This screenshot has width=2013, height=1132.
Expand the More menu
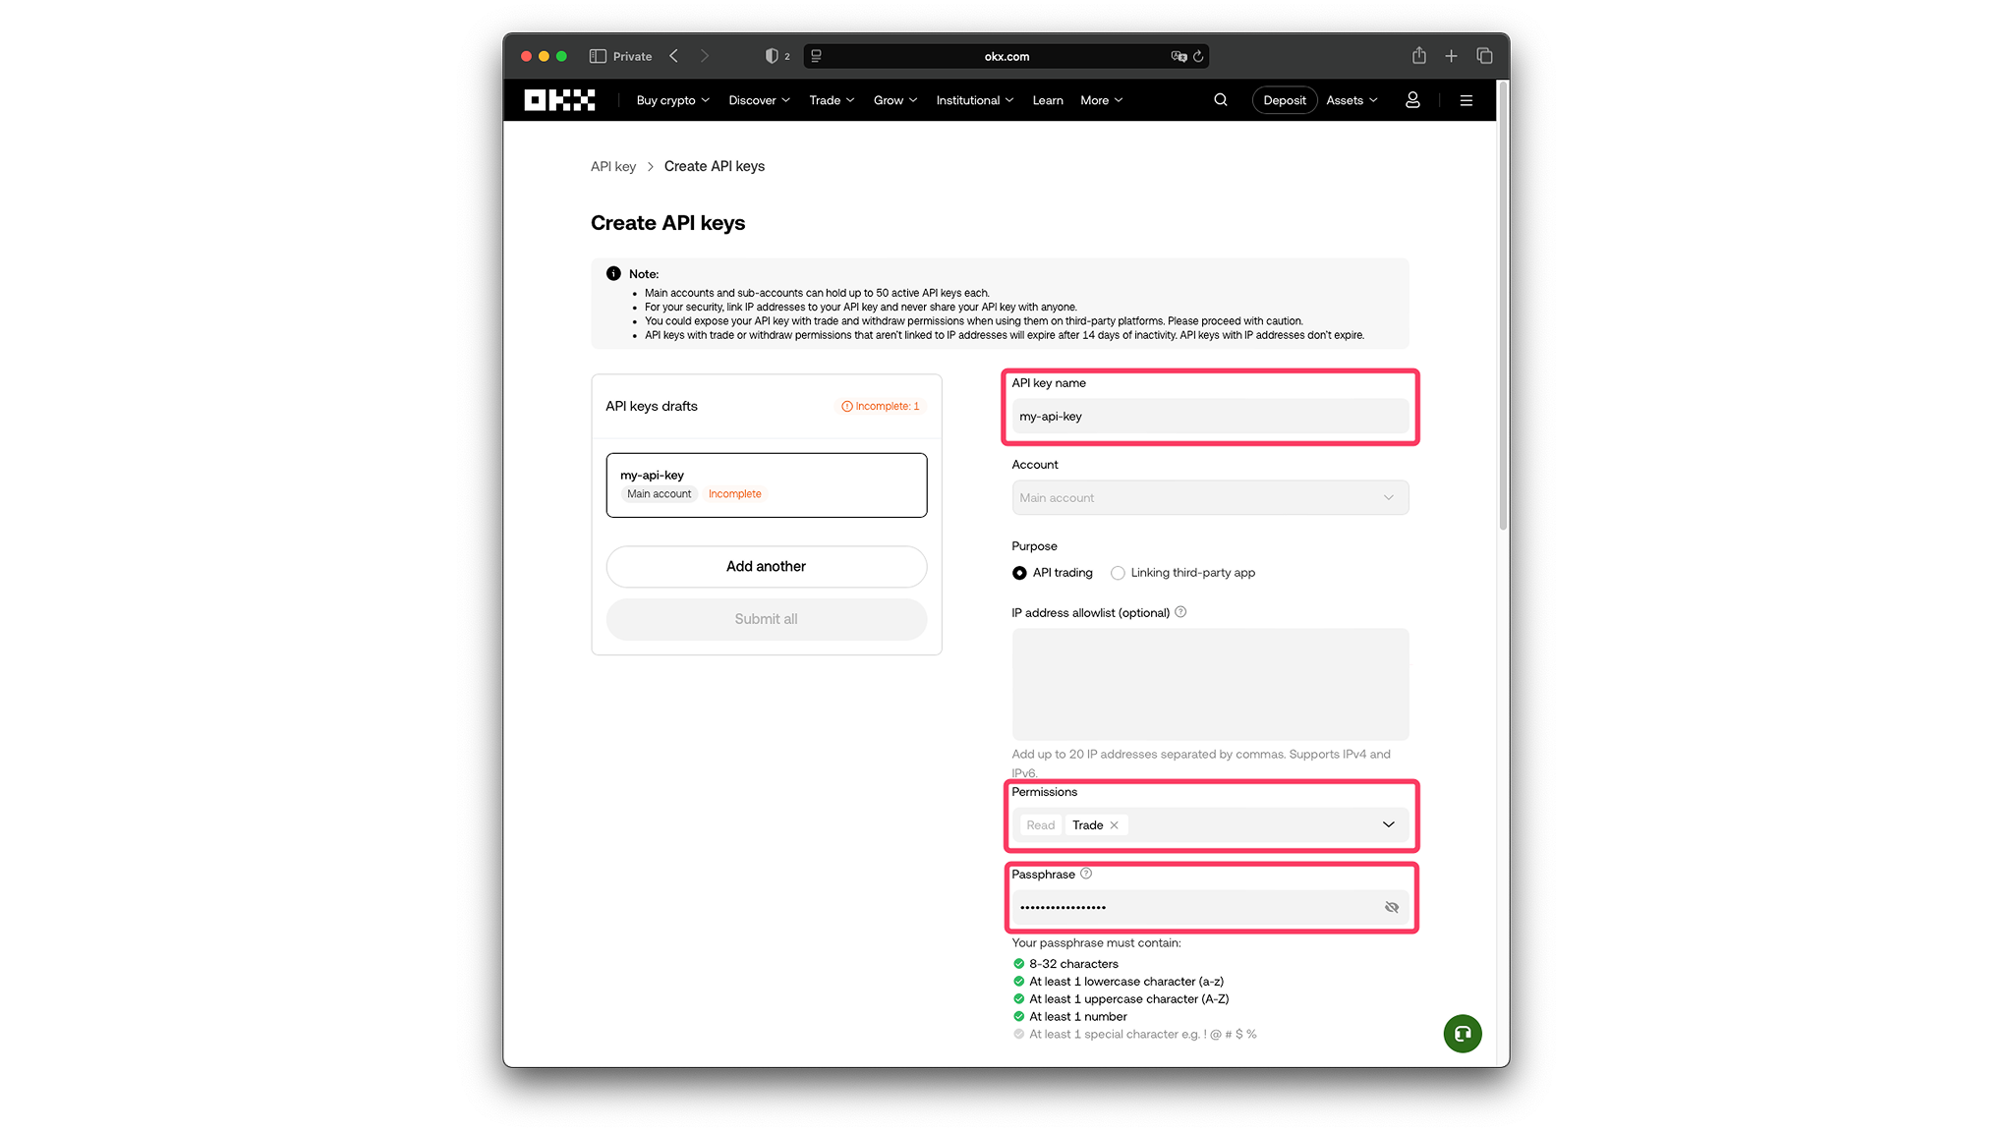click(x=1101, y=100)
